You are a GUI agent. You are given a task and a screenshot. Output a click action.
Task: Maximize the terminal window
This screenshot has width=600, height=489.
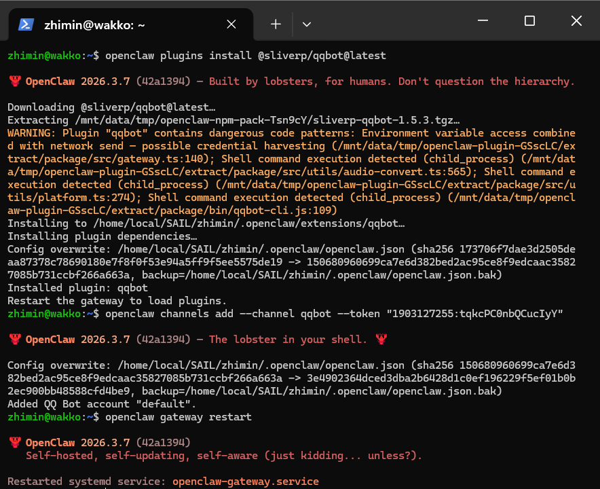[529, 21]
